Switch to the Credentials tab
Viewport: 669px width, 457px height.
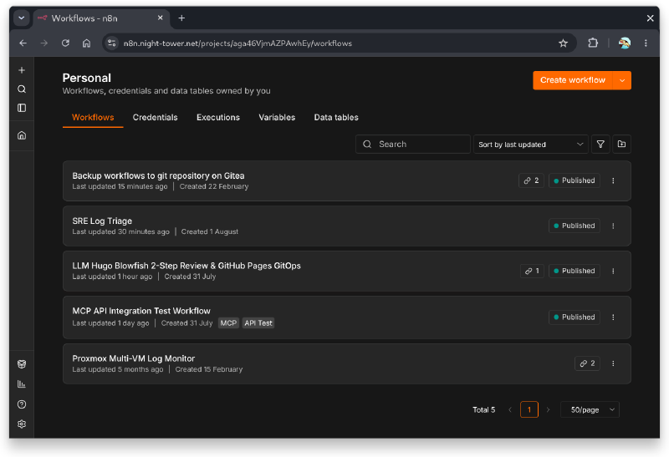[155, 117]
